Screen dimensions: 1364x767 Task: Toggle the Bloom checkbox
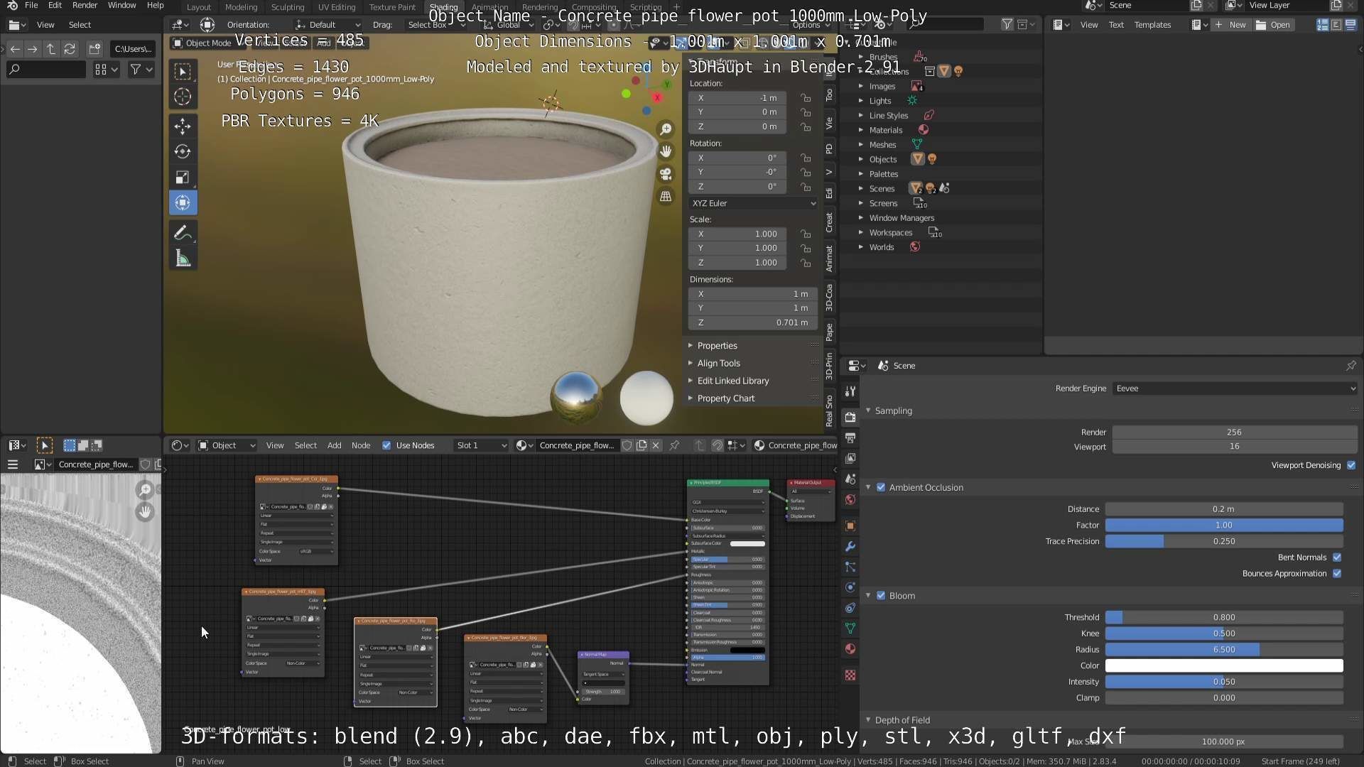(x=881, y=596)
